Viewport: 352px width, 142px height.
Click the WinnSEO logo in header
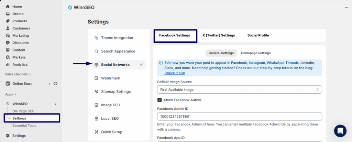(70, 8)
